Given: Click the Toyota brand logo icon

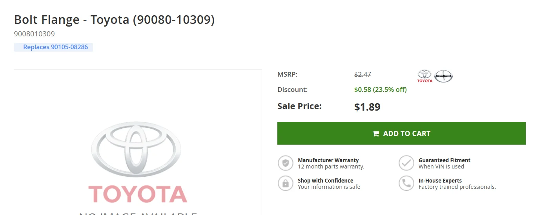Looking at the screenshot, I should click(x=424, y=76).
